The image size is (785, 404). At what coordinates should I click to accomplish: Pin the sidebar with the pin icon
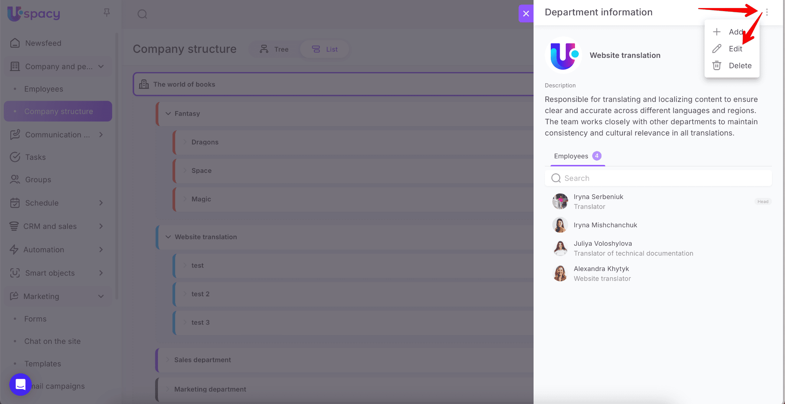(107, 13)
